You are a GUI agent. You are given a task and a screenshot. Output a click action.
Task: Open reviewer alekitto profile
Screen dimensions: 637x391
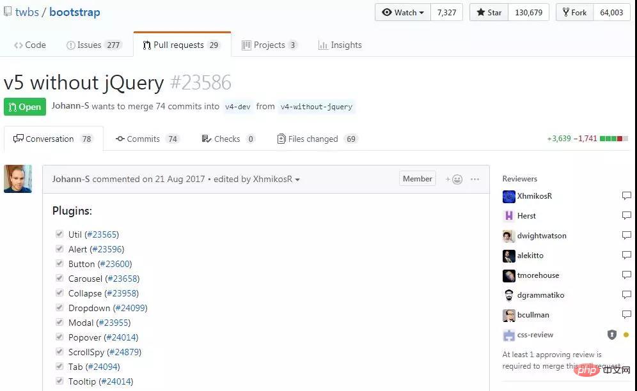pyautogui.click(x=530, y=256)
